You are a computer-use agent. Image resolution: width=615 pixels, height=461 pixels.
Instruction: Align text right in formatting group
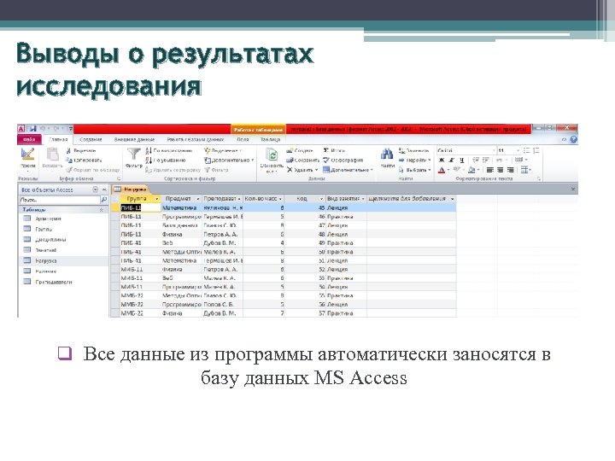click(510, 170)
